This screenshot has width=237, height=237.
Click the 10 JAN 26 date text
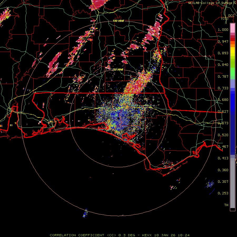(165, 235)
